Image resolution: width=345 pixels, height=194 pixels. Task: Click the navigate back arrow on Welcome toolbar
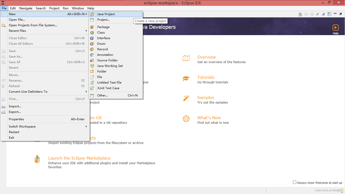tap(306, 14)
